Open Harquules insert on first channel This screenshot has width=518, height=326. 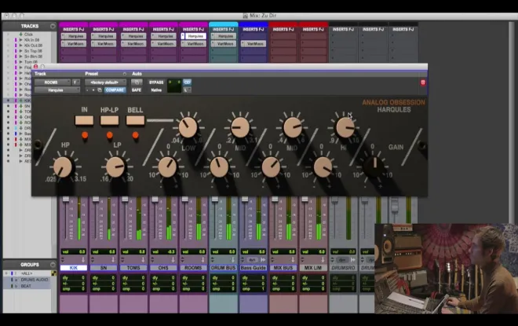click(74, 36)
